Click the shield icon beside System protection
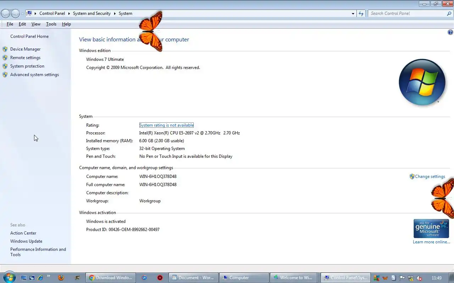The height and width of the screenshot is (283, 454). pyautogui.click(x=5, y=66)
